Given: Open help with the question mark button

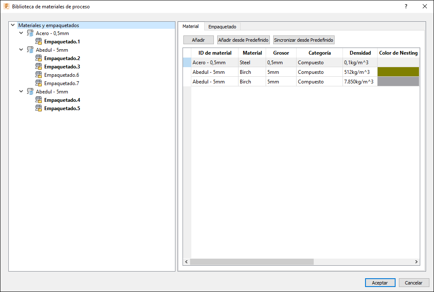Looking at the screenshot, I should tap(406, 6).
